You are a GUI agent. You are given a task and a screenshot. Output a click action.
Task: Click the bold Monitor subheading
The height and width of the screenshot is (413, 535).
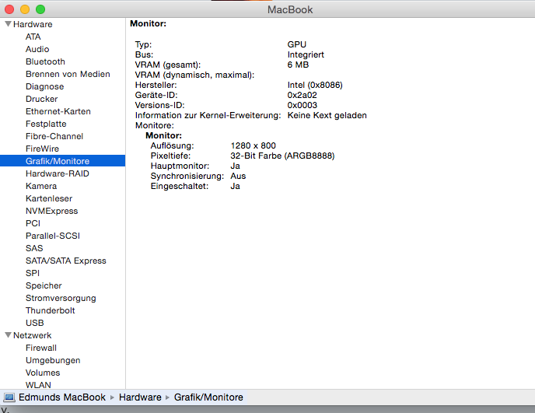(x=164, y=135)
